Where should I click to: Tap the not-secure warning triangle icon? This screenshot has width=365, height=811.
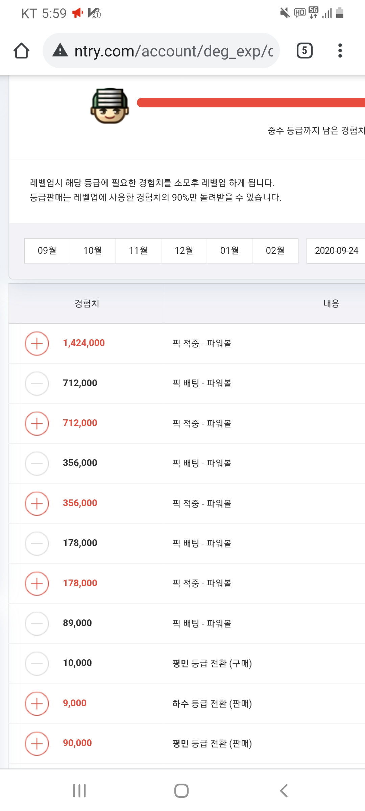point(60,51)
